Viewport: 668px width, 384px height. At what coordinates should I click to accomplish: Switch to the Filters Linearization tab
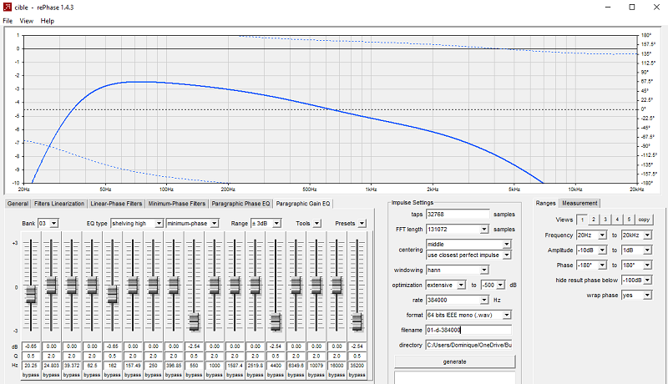(x=59, y=204)
